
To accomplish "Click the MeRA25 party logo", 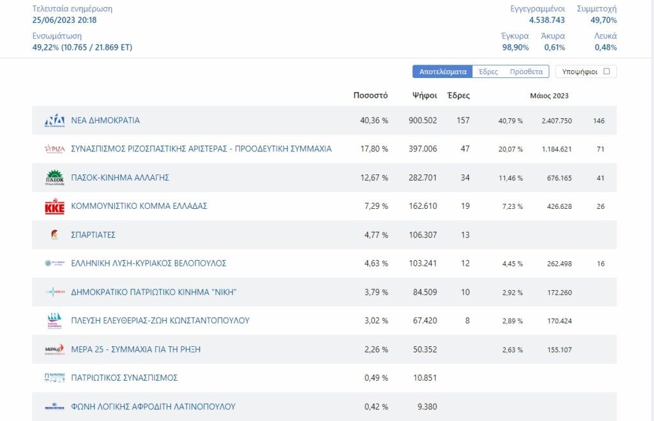I will click(x=55, y=349).
